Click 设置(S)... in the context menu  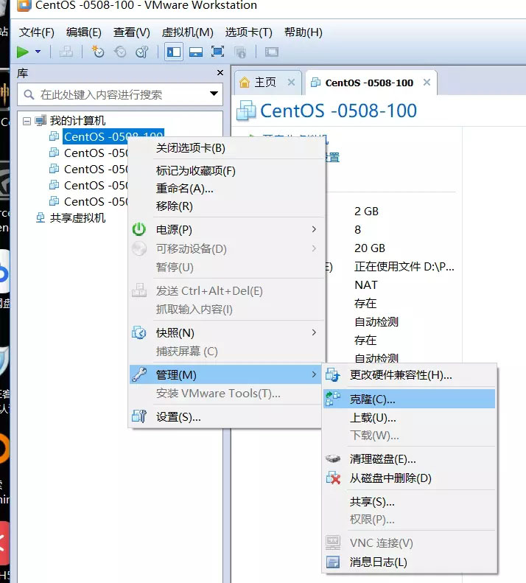[x=178, y=416]
